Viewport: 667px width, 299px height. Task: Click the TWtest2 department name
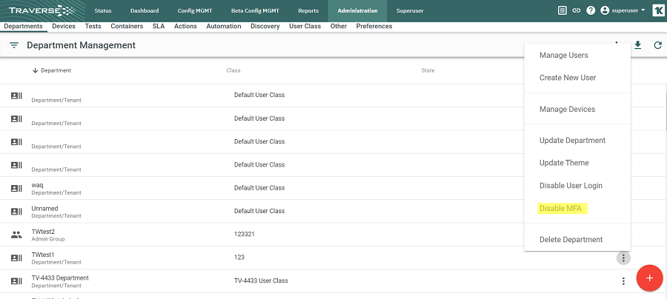[43, 232]
